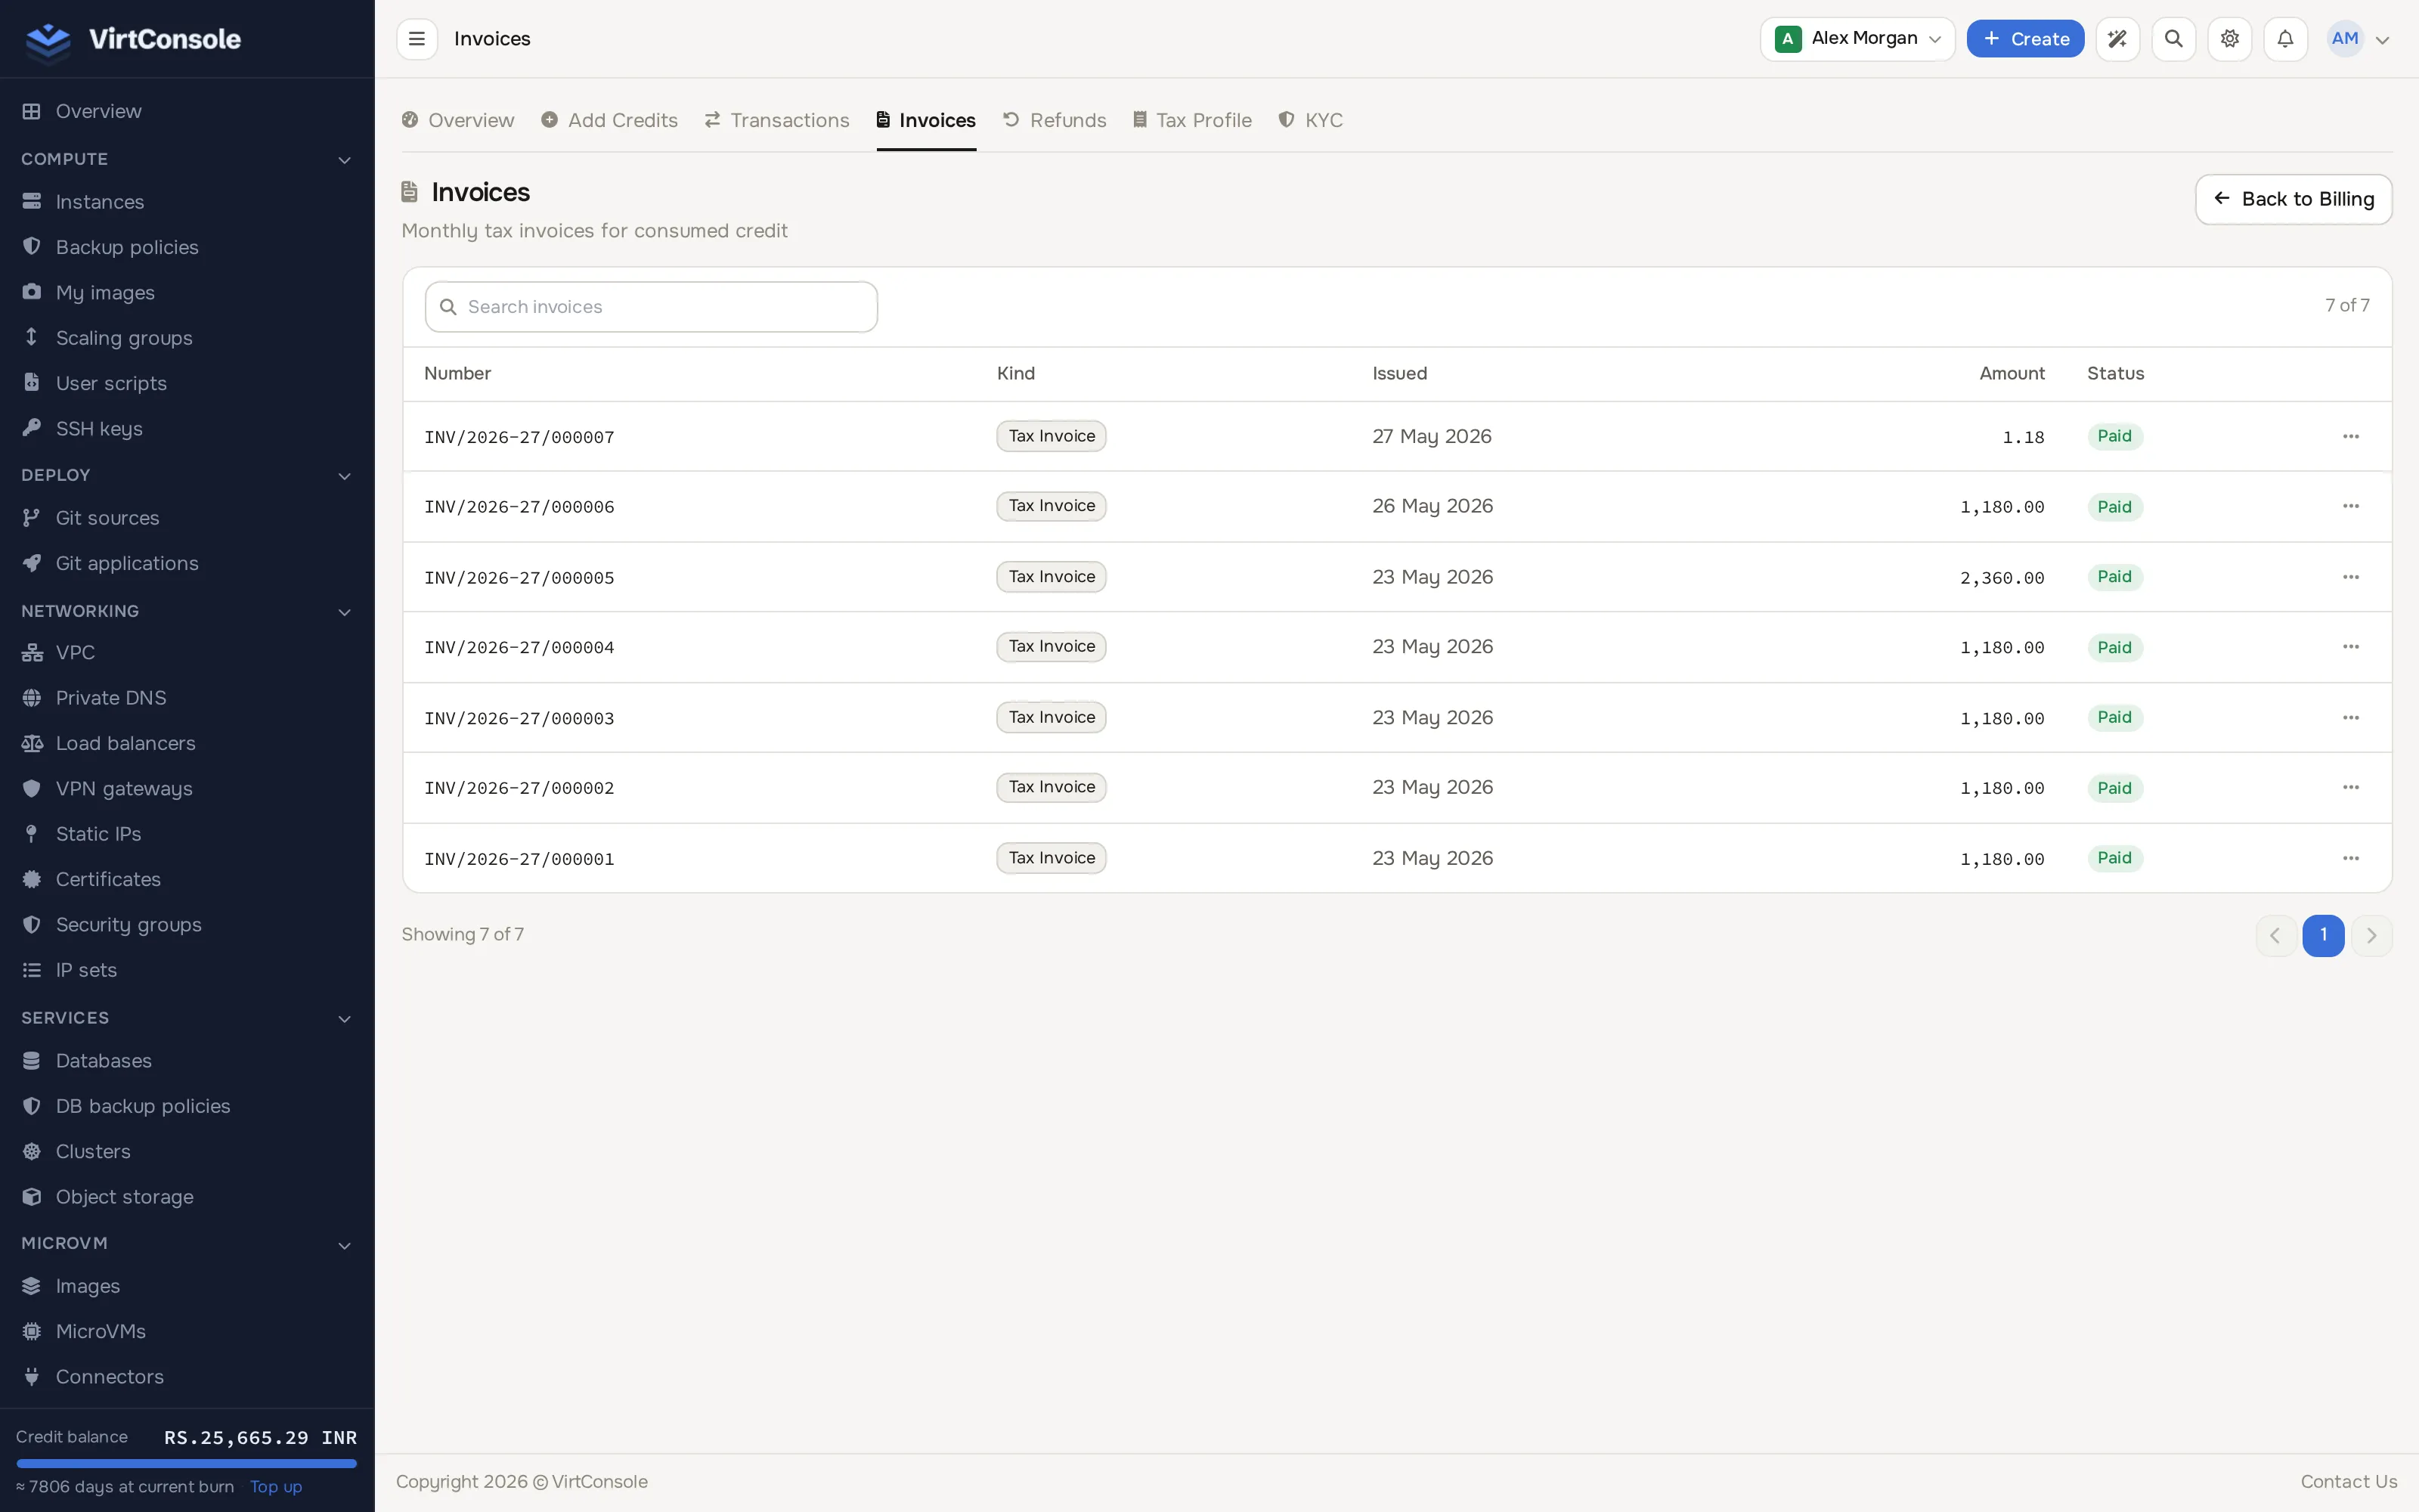Switch to the Refunds tab

(x=1055, y=120)
